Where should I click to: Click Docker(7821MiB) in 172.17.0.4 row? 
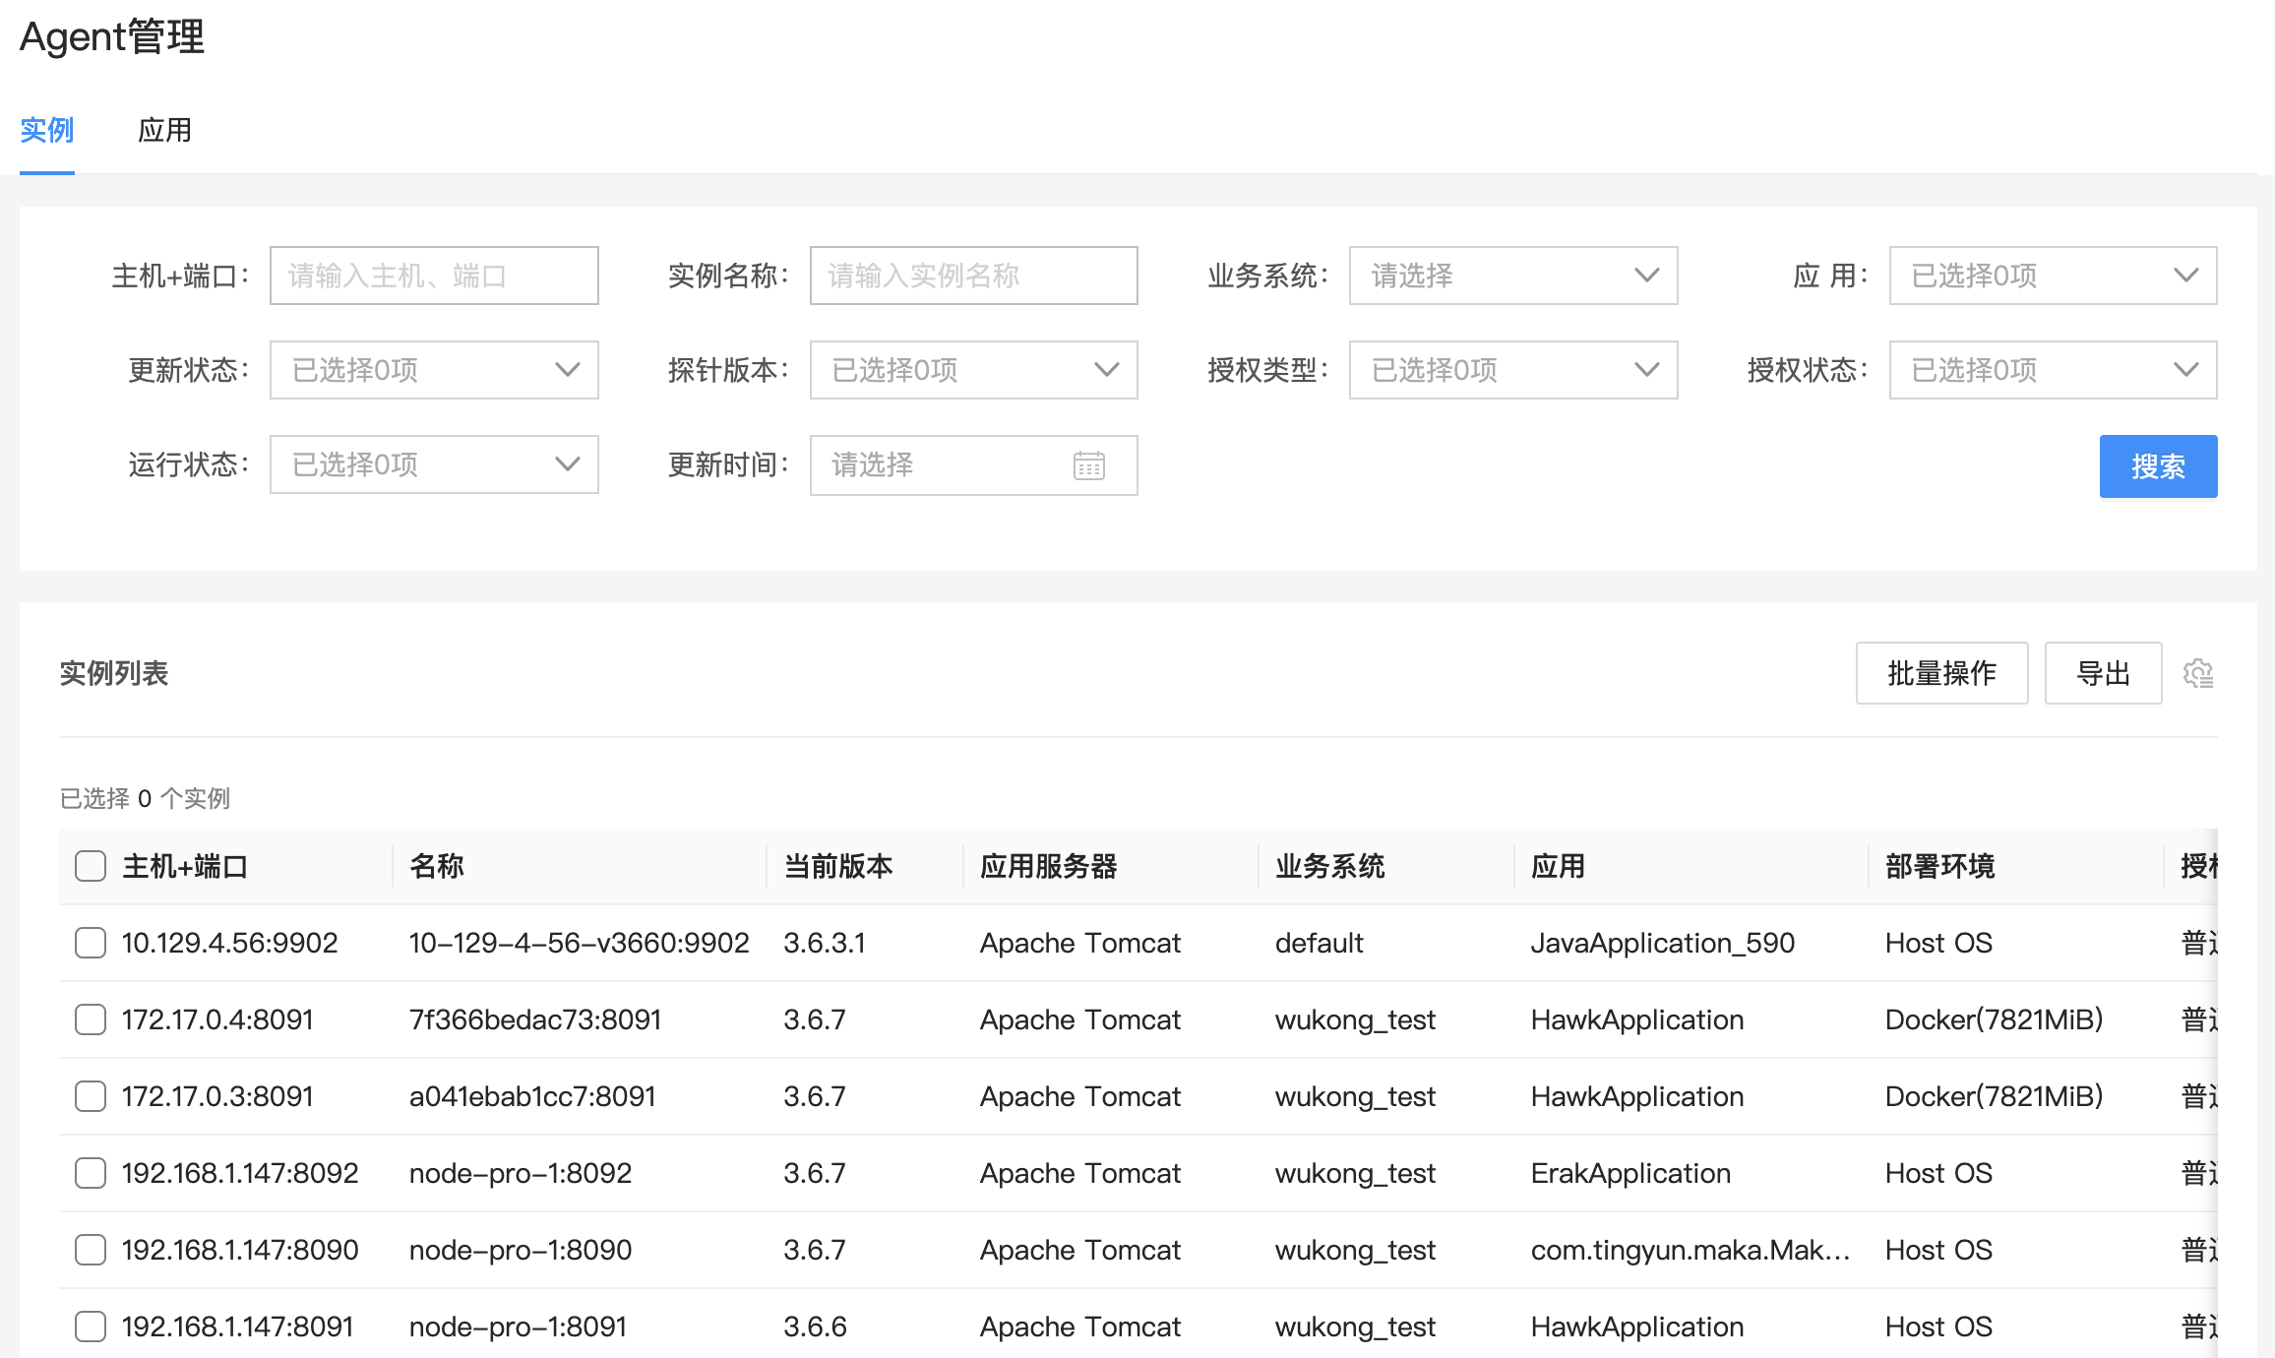pyautogui.click(x=1994, y=1019)
